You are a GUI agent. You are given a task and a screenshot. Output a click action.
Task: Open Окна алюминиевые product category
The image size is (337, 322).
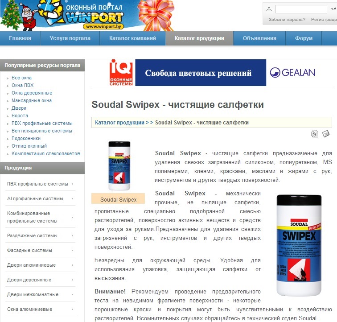30,309
